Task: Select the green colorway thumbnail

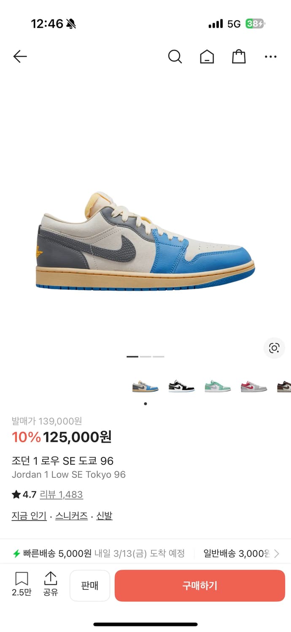Action: coord(218,386)
